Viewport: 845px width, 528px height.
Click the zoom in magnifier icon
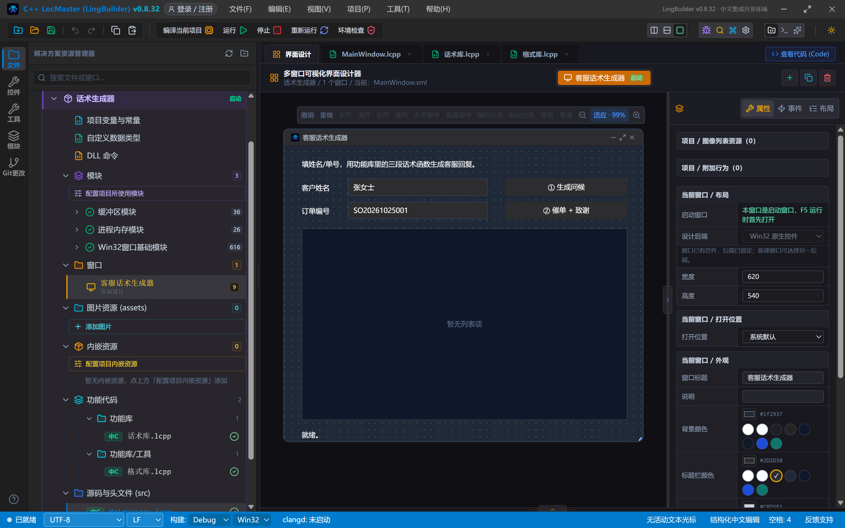637,115
